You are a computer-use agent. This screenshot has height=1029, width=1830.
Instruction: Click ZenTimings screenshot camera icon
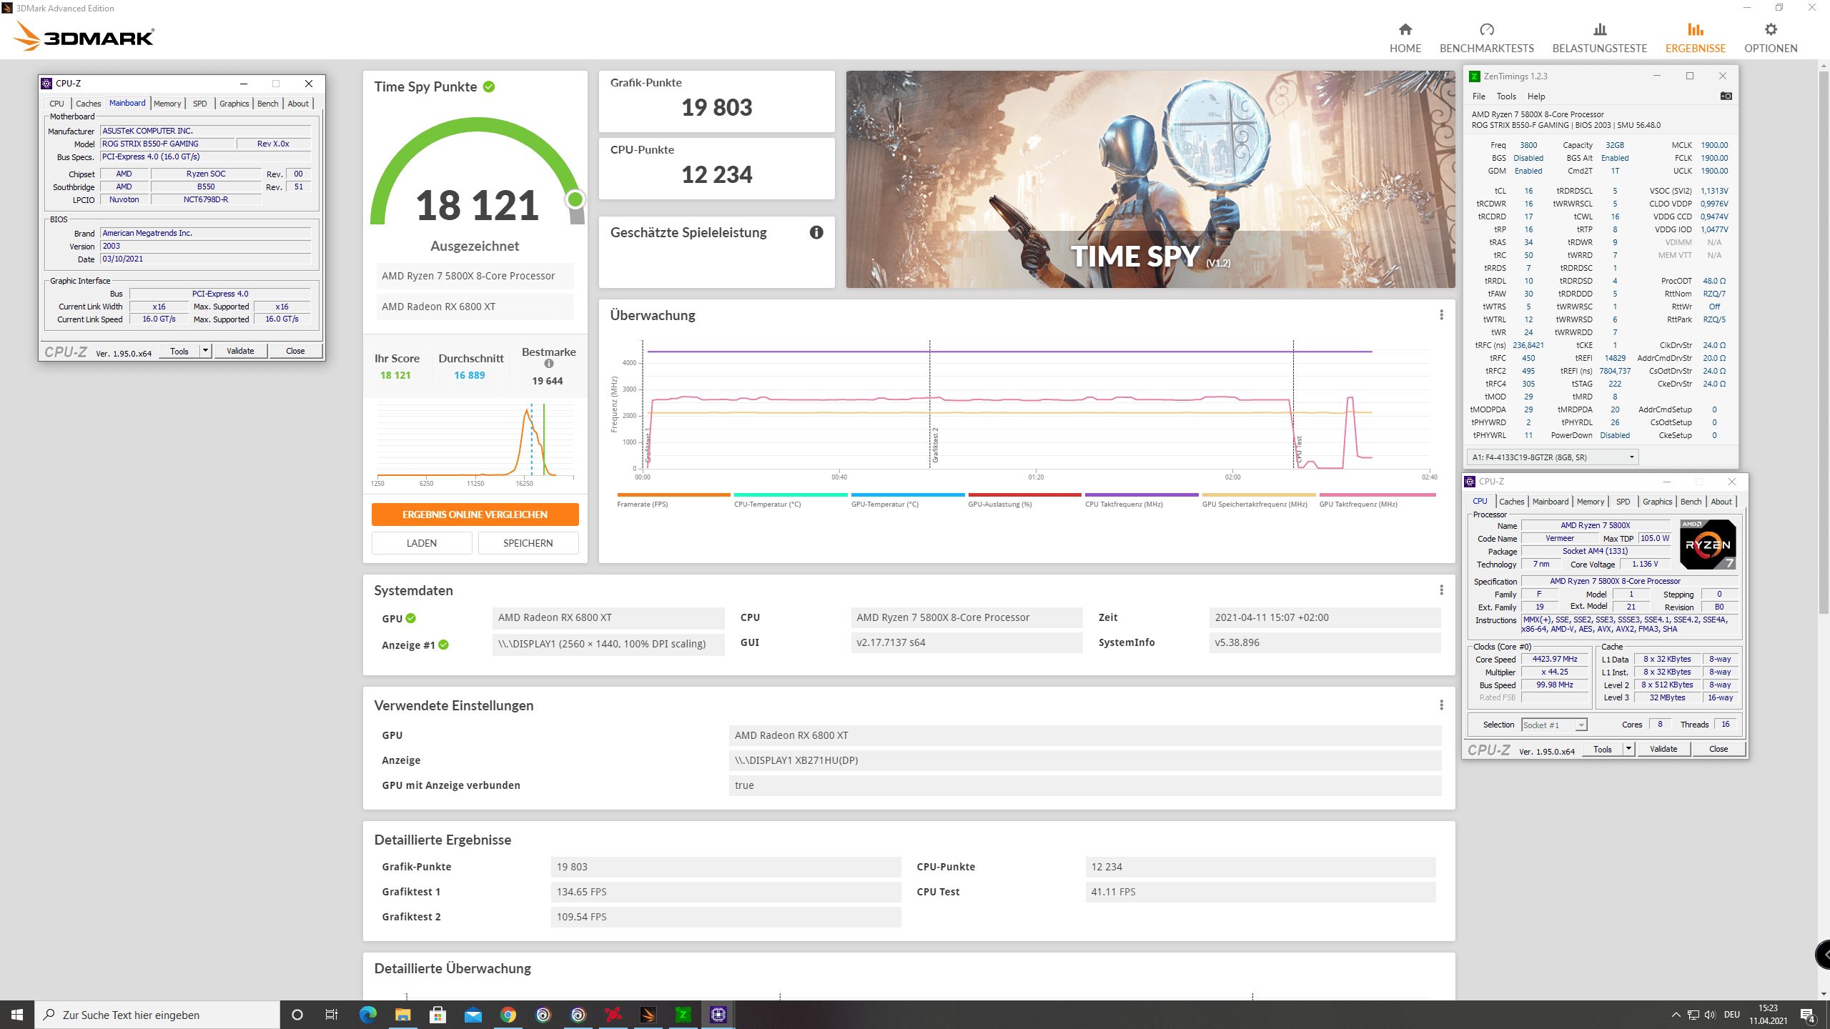(x=1726, y=96)
